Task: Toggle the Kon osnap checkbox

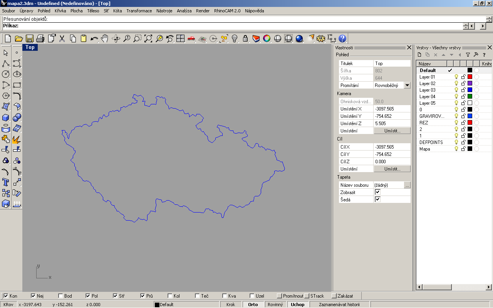Action: coord(6,296)
